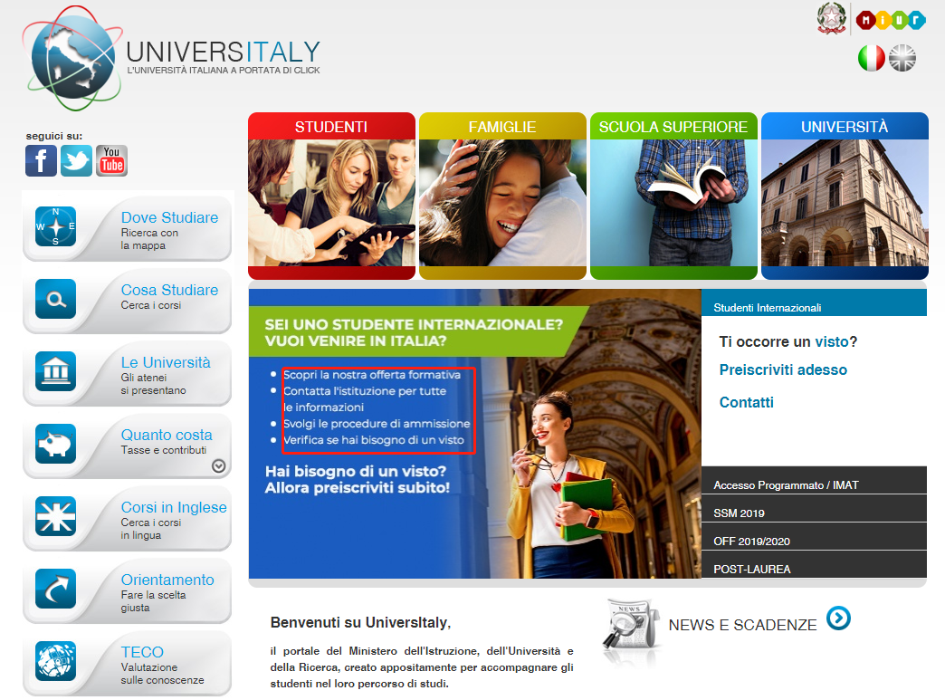The width and height of the screenshot is (945, 700).
Task: Click the Famiglie hugging photo
Action: coord(502,203)
